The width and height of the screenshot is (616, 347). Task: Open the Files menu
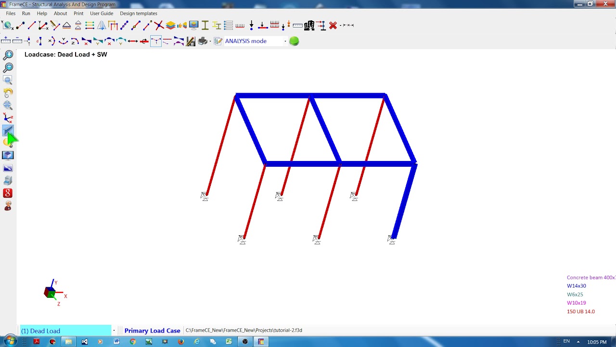pyautogui.click(x=11, y=13)
